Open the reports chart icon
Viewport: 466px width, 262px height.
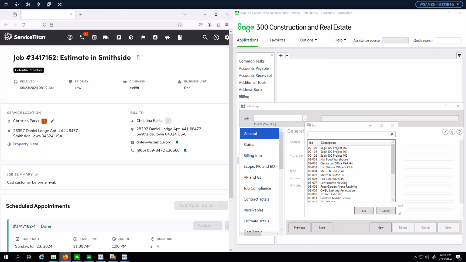click(x=155, y=37)
